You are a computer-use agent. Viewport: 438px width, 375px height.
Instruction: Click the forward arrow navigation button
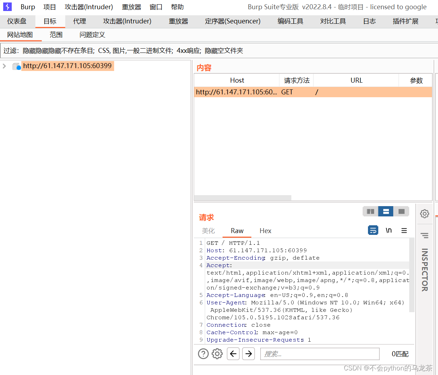(249, 354)
